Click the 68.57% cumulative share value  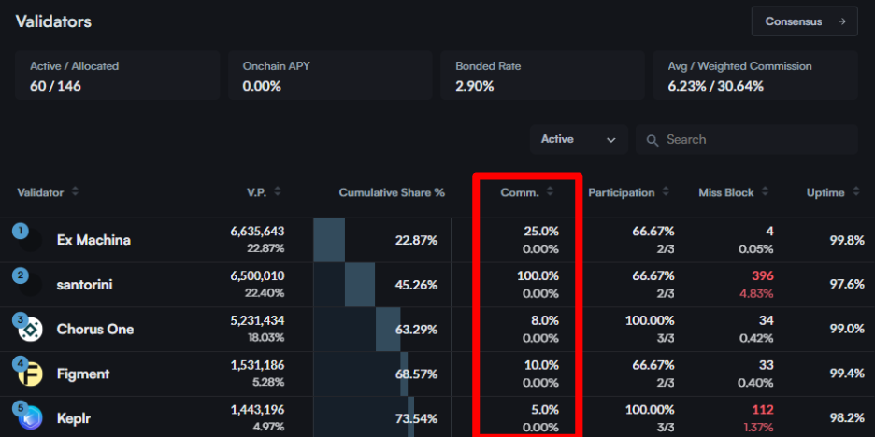click(x=416, y=374)
